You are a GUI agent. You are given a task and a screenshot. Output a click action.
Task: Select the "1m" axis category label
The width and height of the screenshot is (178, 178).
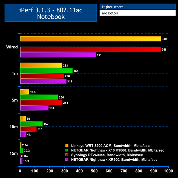(x=15, y=74)
